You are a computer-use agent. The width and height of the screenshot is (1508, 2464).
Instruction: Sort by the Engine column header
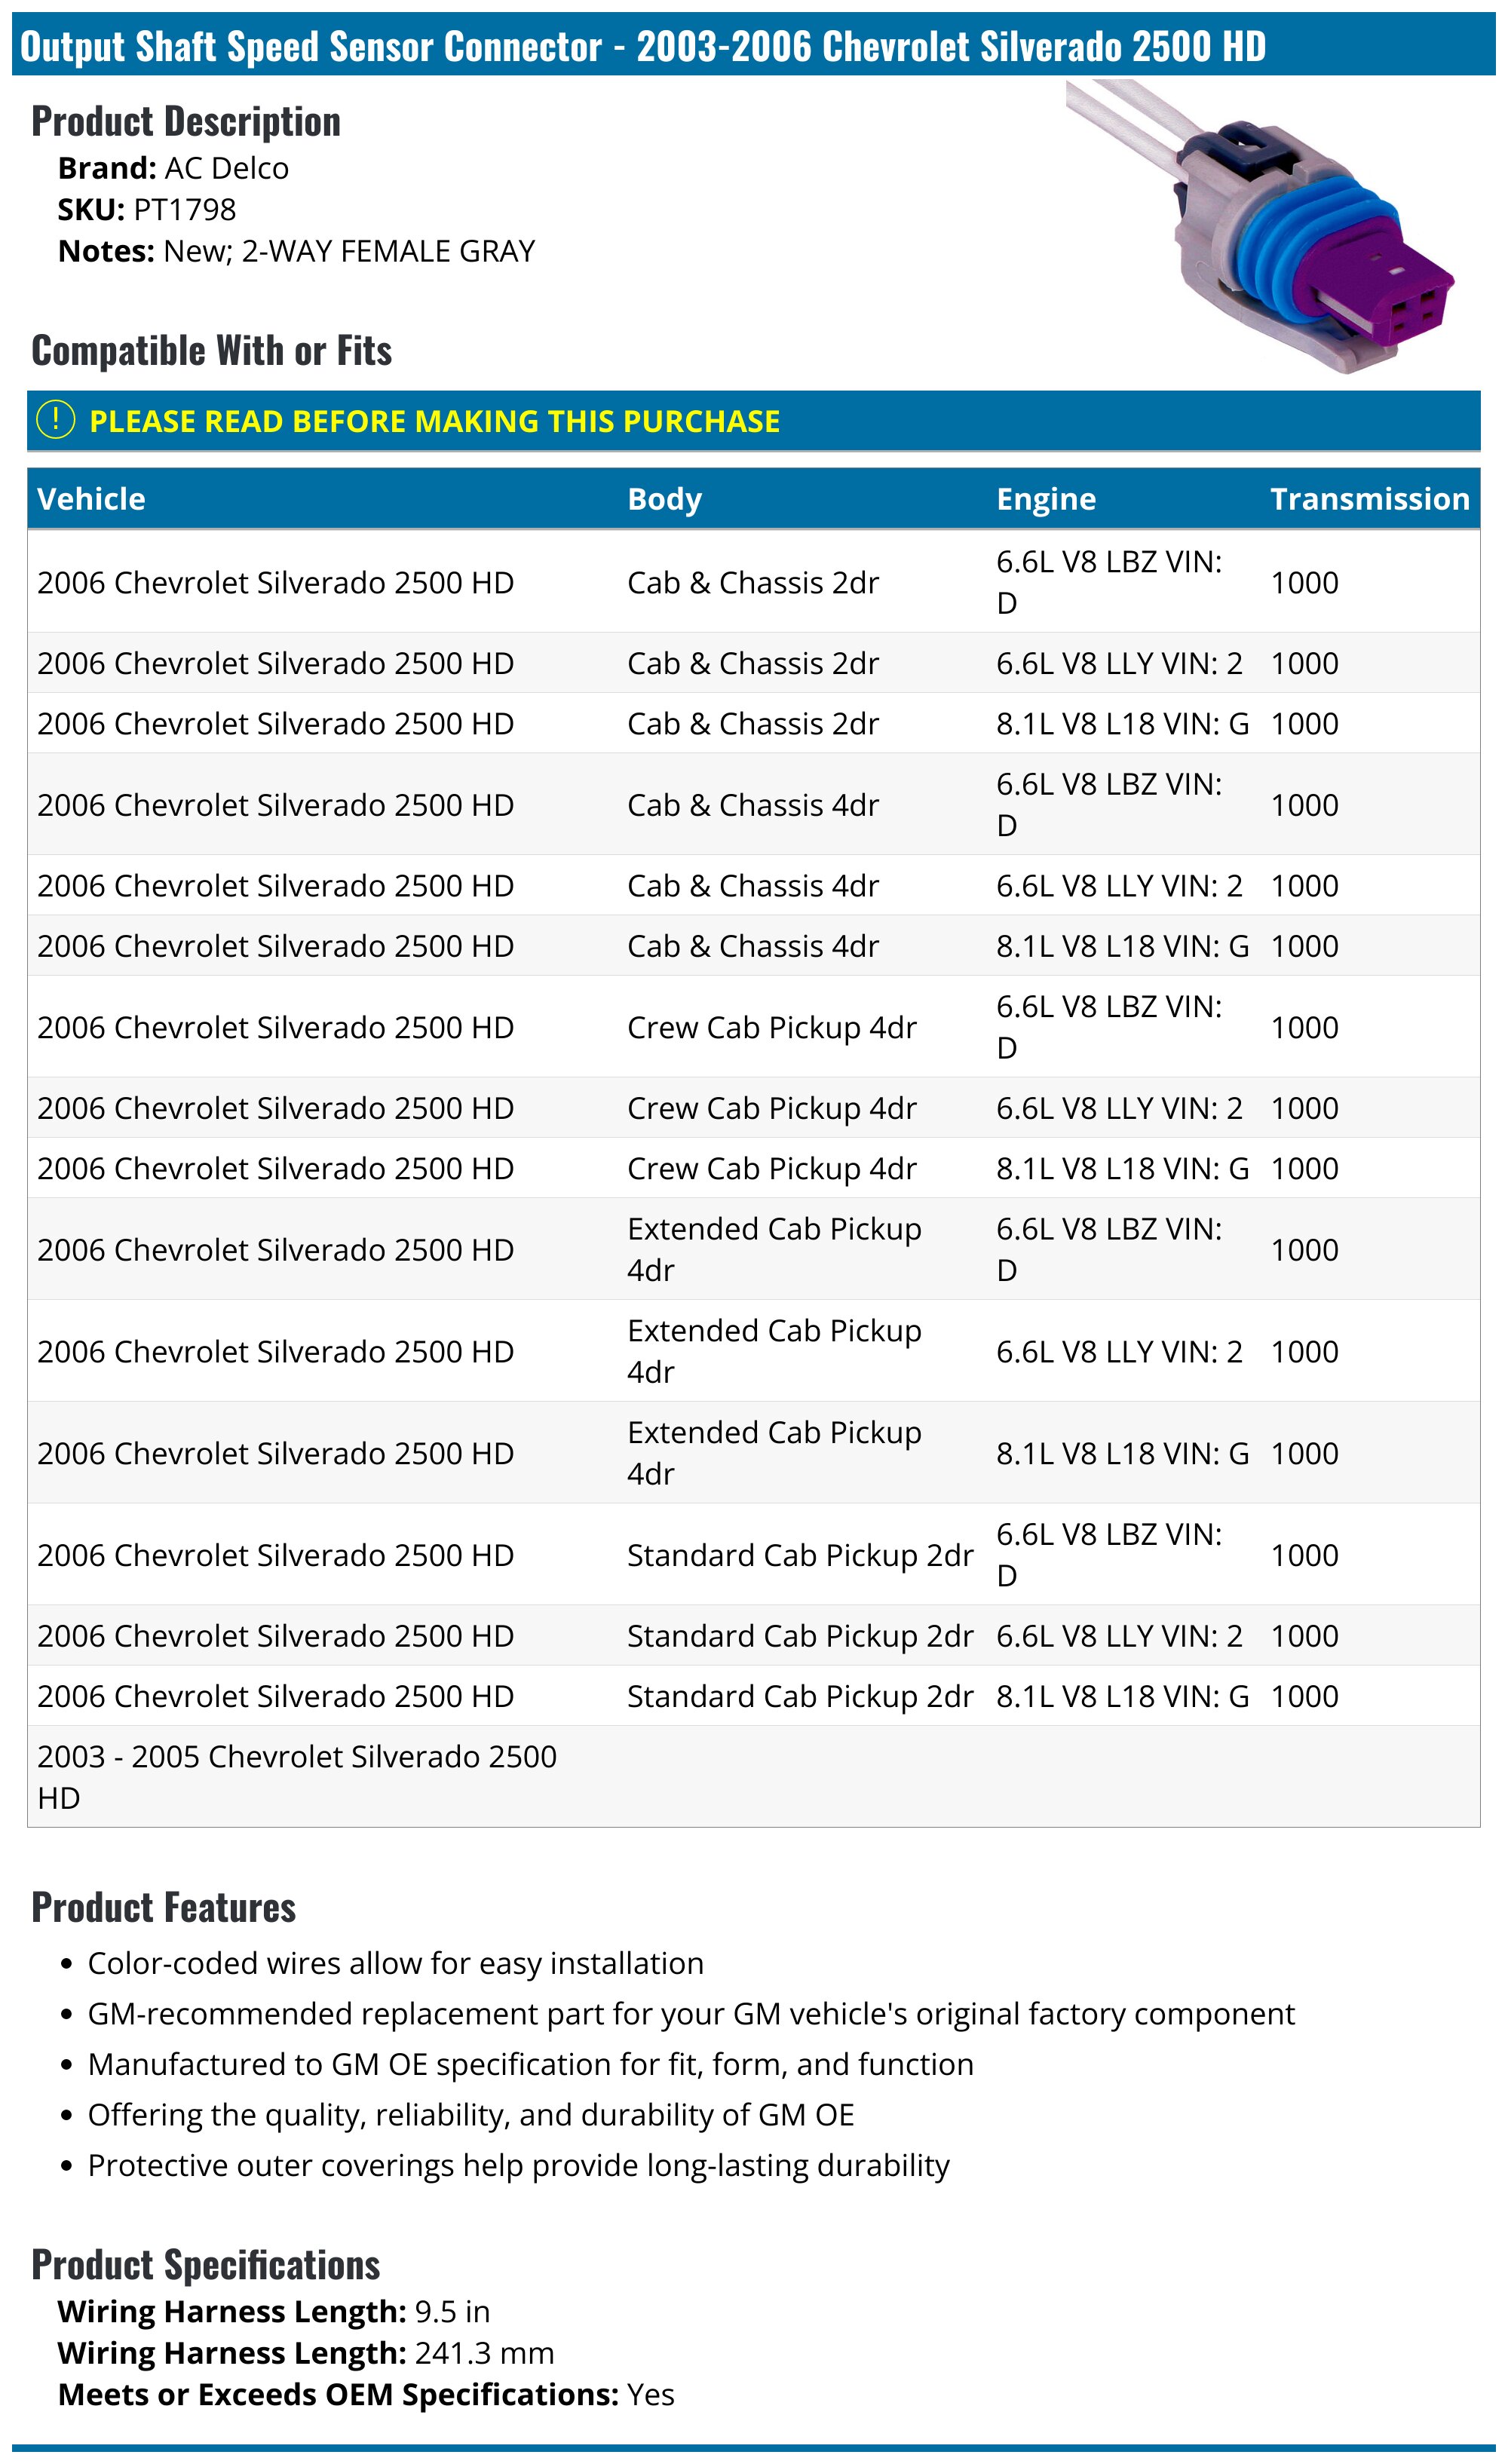click(x=1045, y=499)
